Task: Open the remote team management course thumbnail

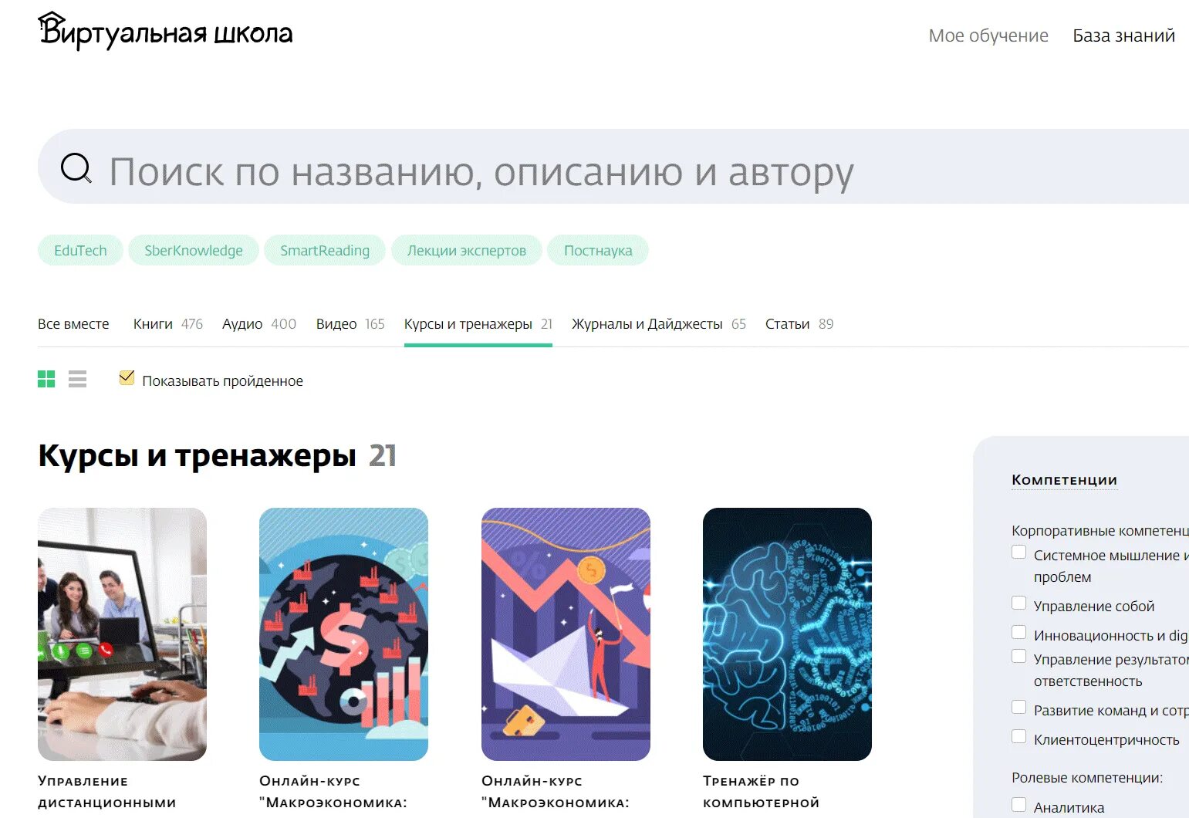Action: (x=122, y=634)
